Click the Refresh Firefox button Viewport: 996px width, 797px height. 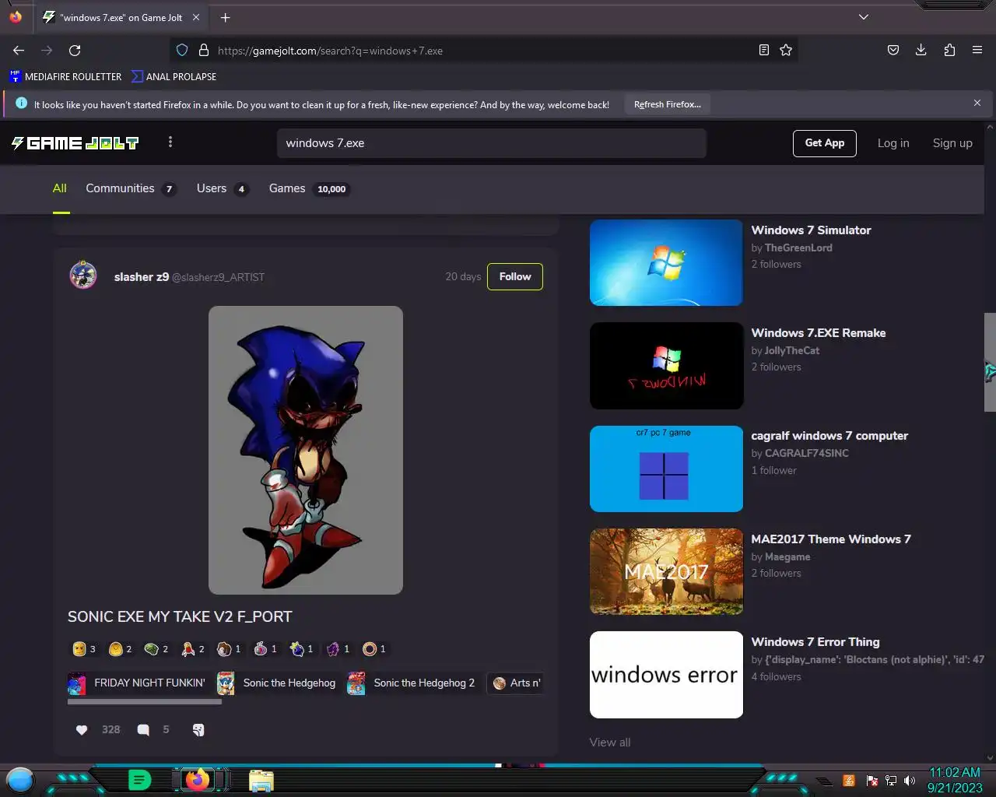coord(668,104)
